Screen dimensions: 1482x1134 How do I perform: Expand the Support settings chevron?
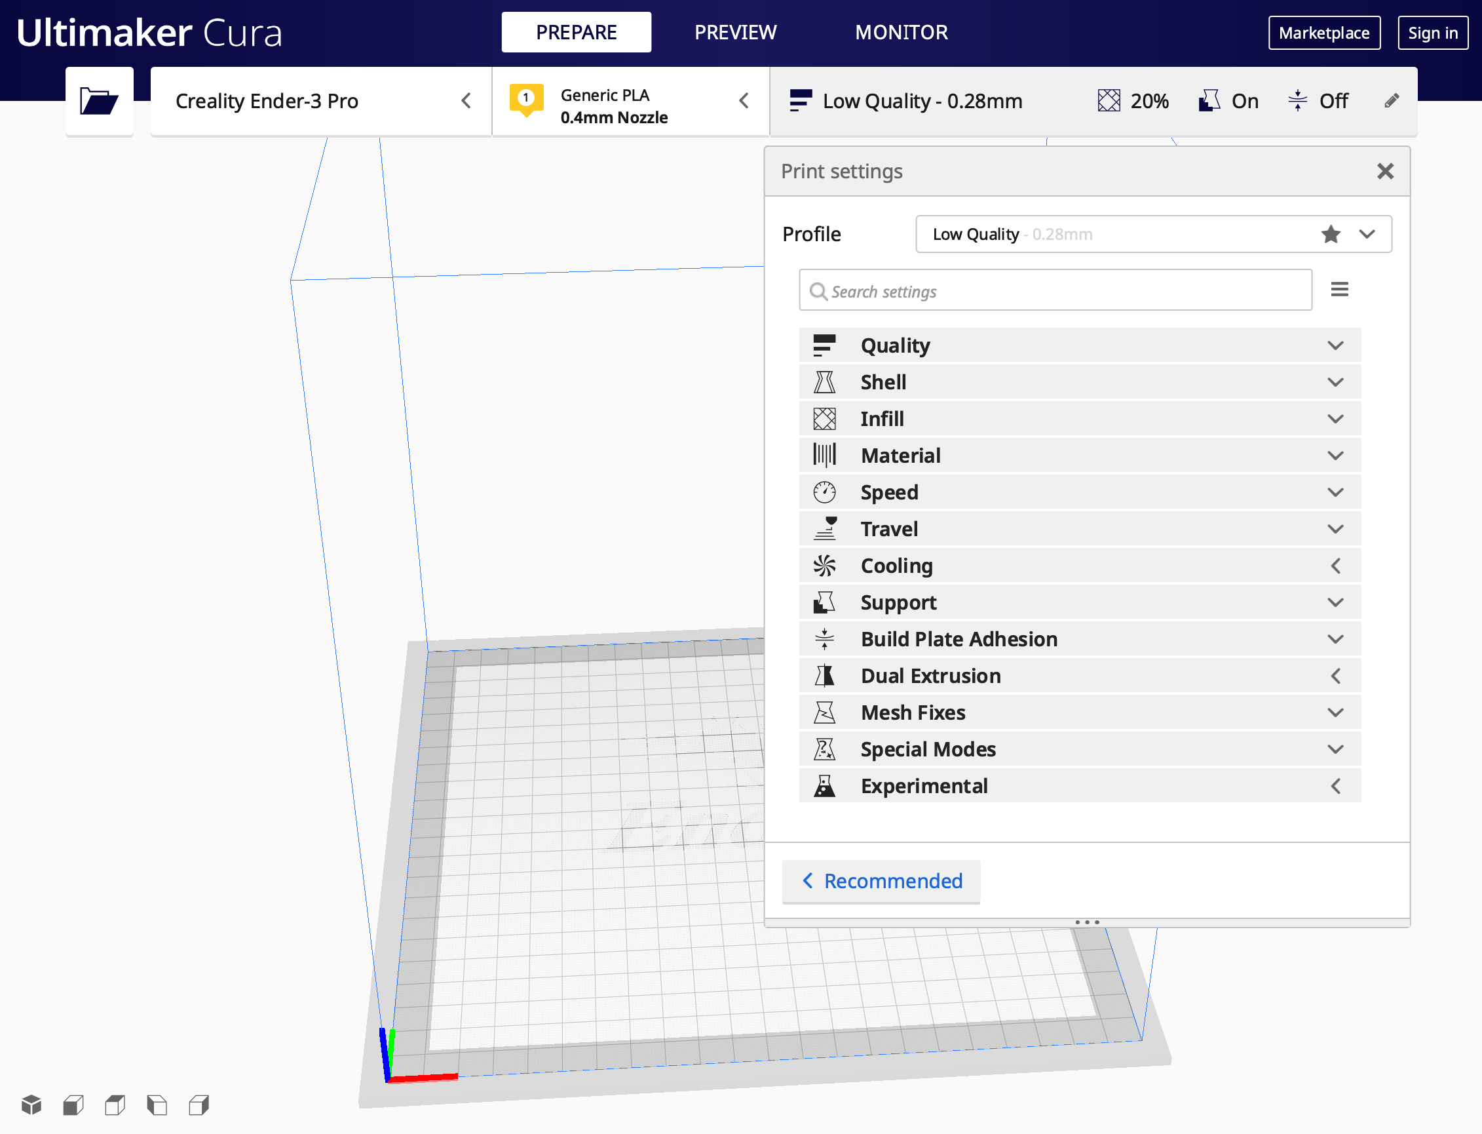pyautogui.click(x=1335, y=603)
